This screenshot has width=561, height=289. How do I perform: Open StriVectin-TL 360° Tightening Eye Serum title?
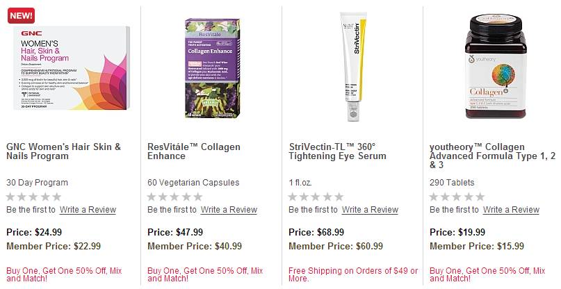[x=337, y=151]
